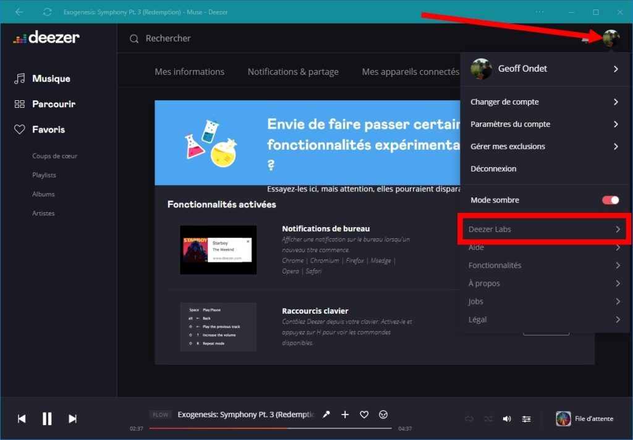Expand Deezer Labs chevron arrow
The height and width of the screenshot is (440, 633).
pyautogui.click(x=618, y=229)
